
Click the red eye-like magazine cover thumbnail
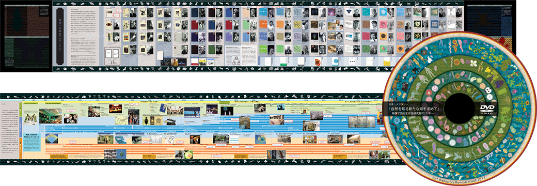[109, 25]
